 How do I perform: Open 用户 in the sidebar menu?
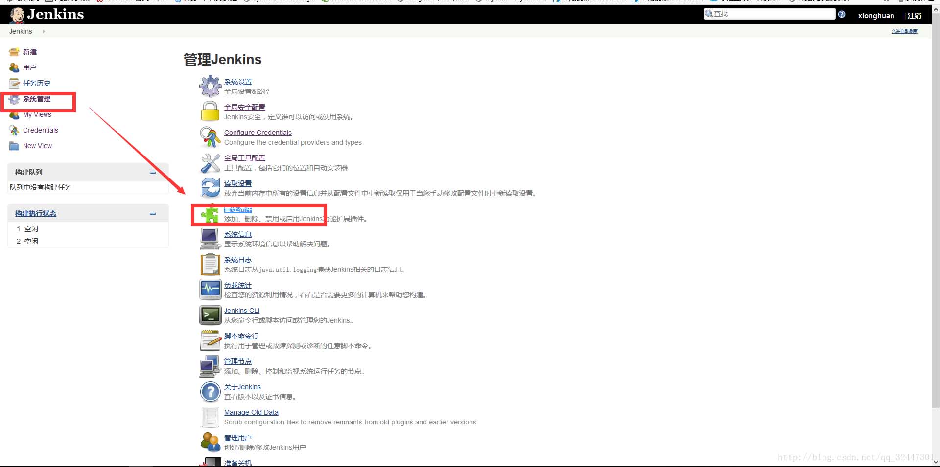click(x=30, y=67)
